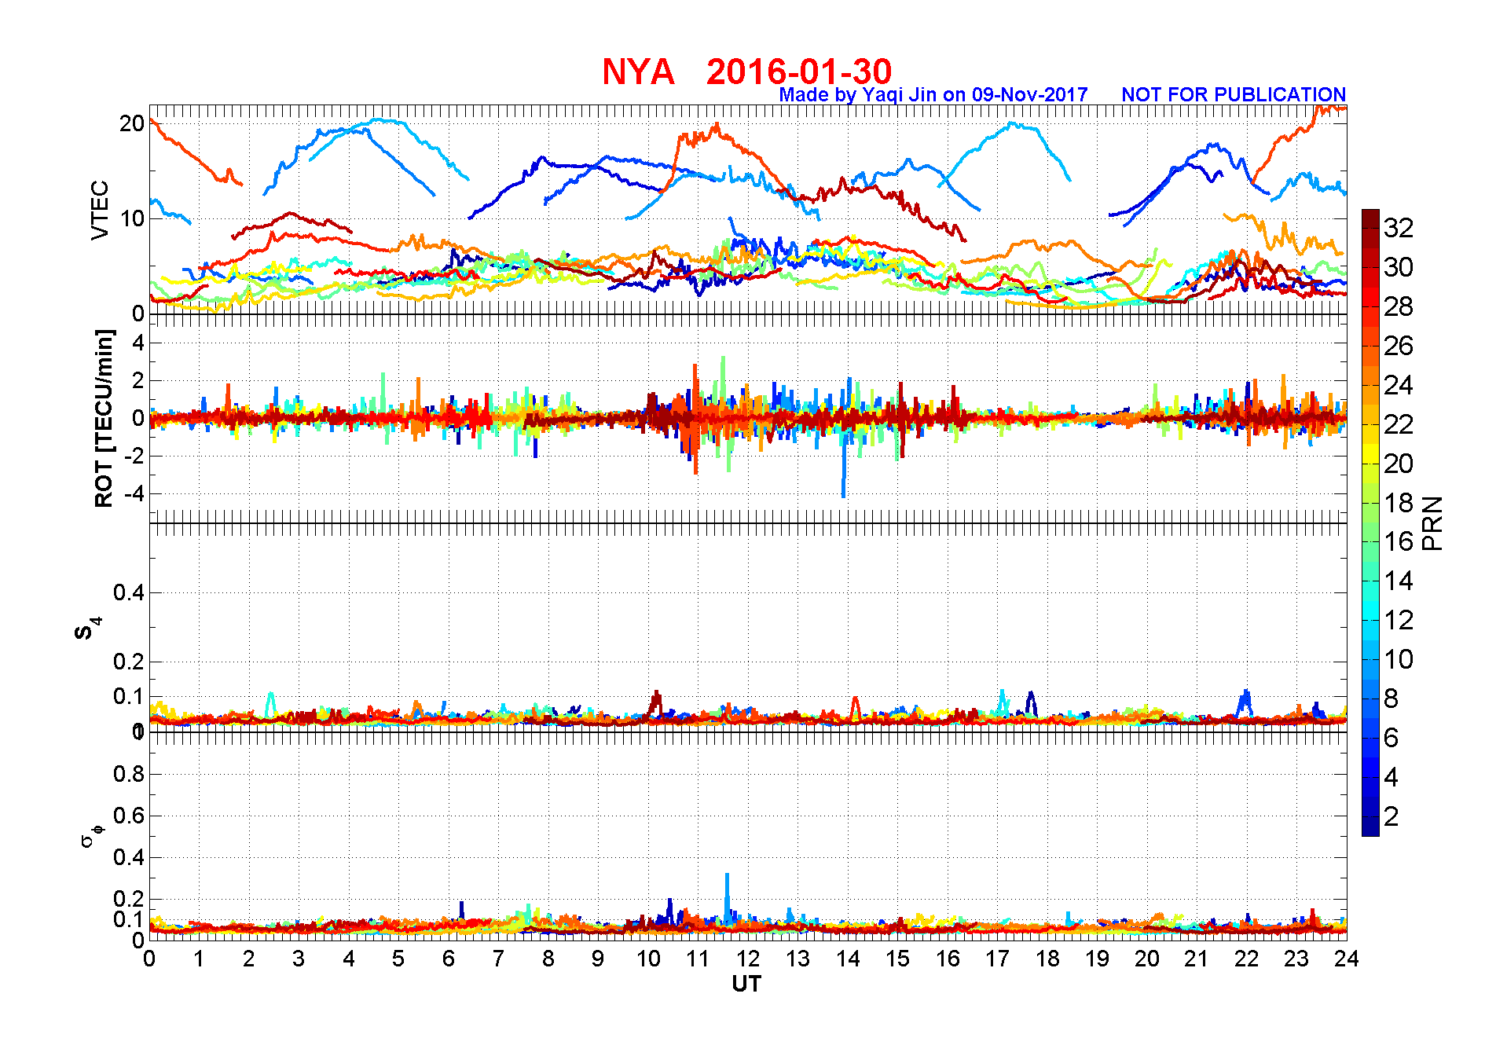Select the 'Made by Yaqi Jin on 09-Nov-2017' credit

click(933, 95)
